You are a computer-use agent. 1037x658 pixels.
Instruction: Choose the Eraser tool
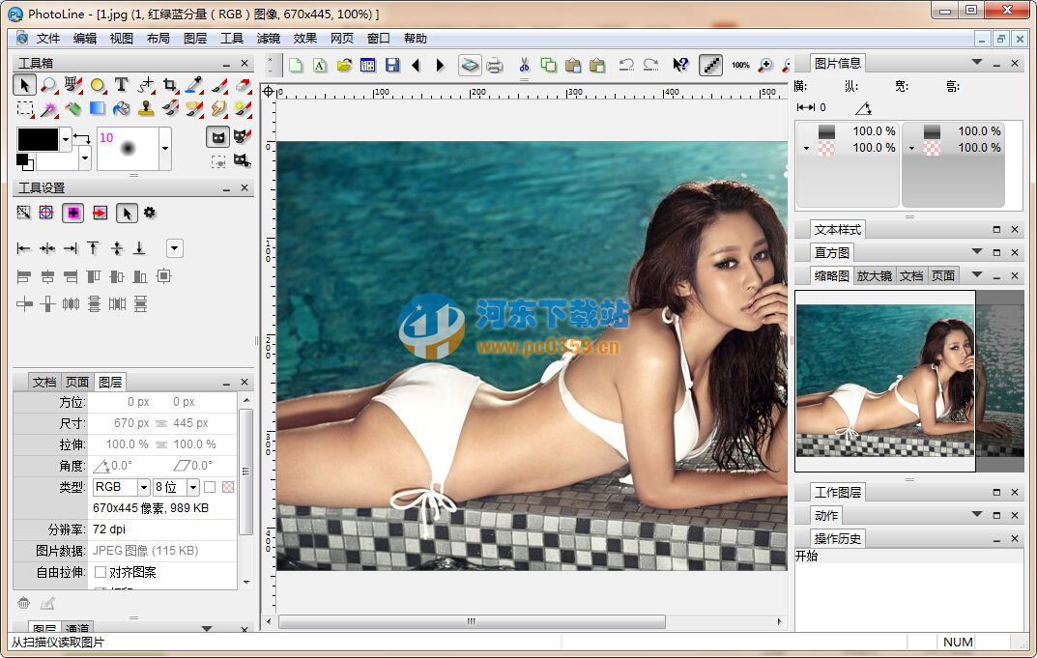coord(242,85)
